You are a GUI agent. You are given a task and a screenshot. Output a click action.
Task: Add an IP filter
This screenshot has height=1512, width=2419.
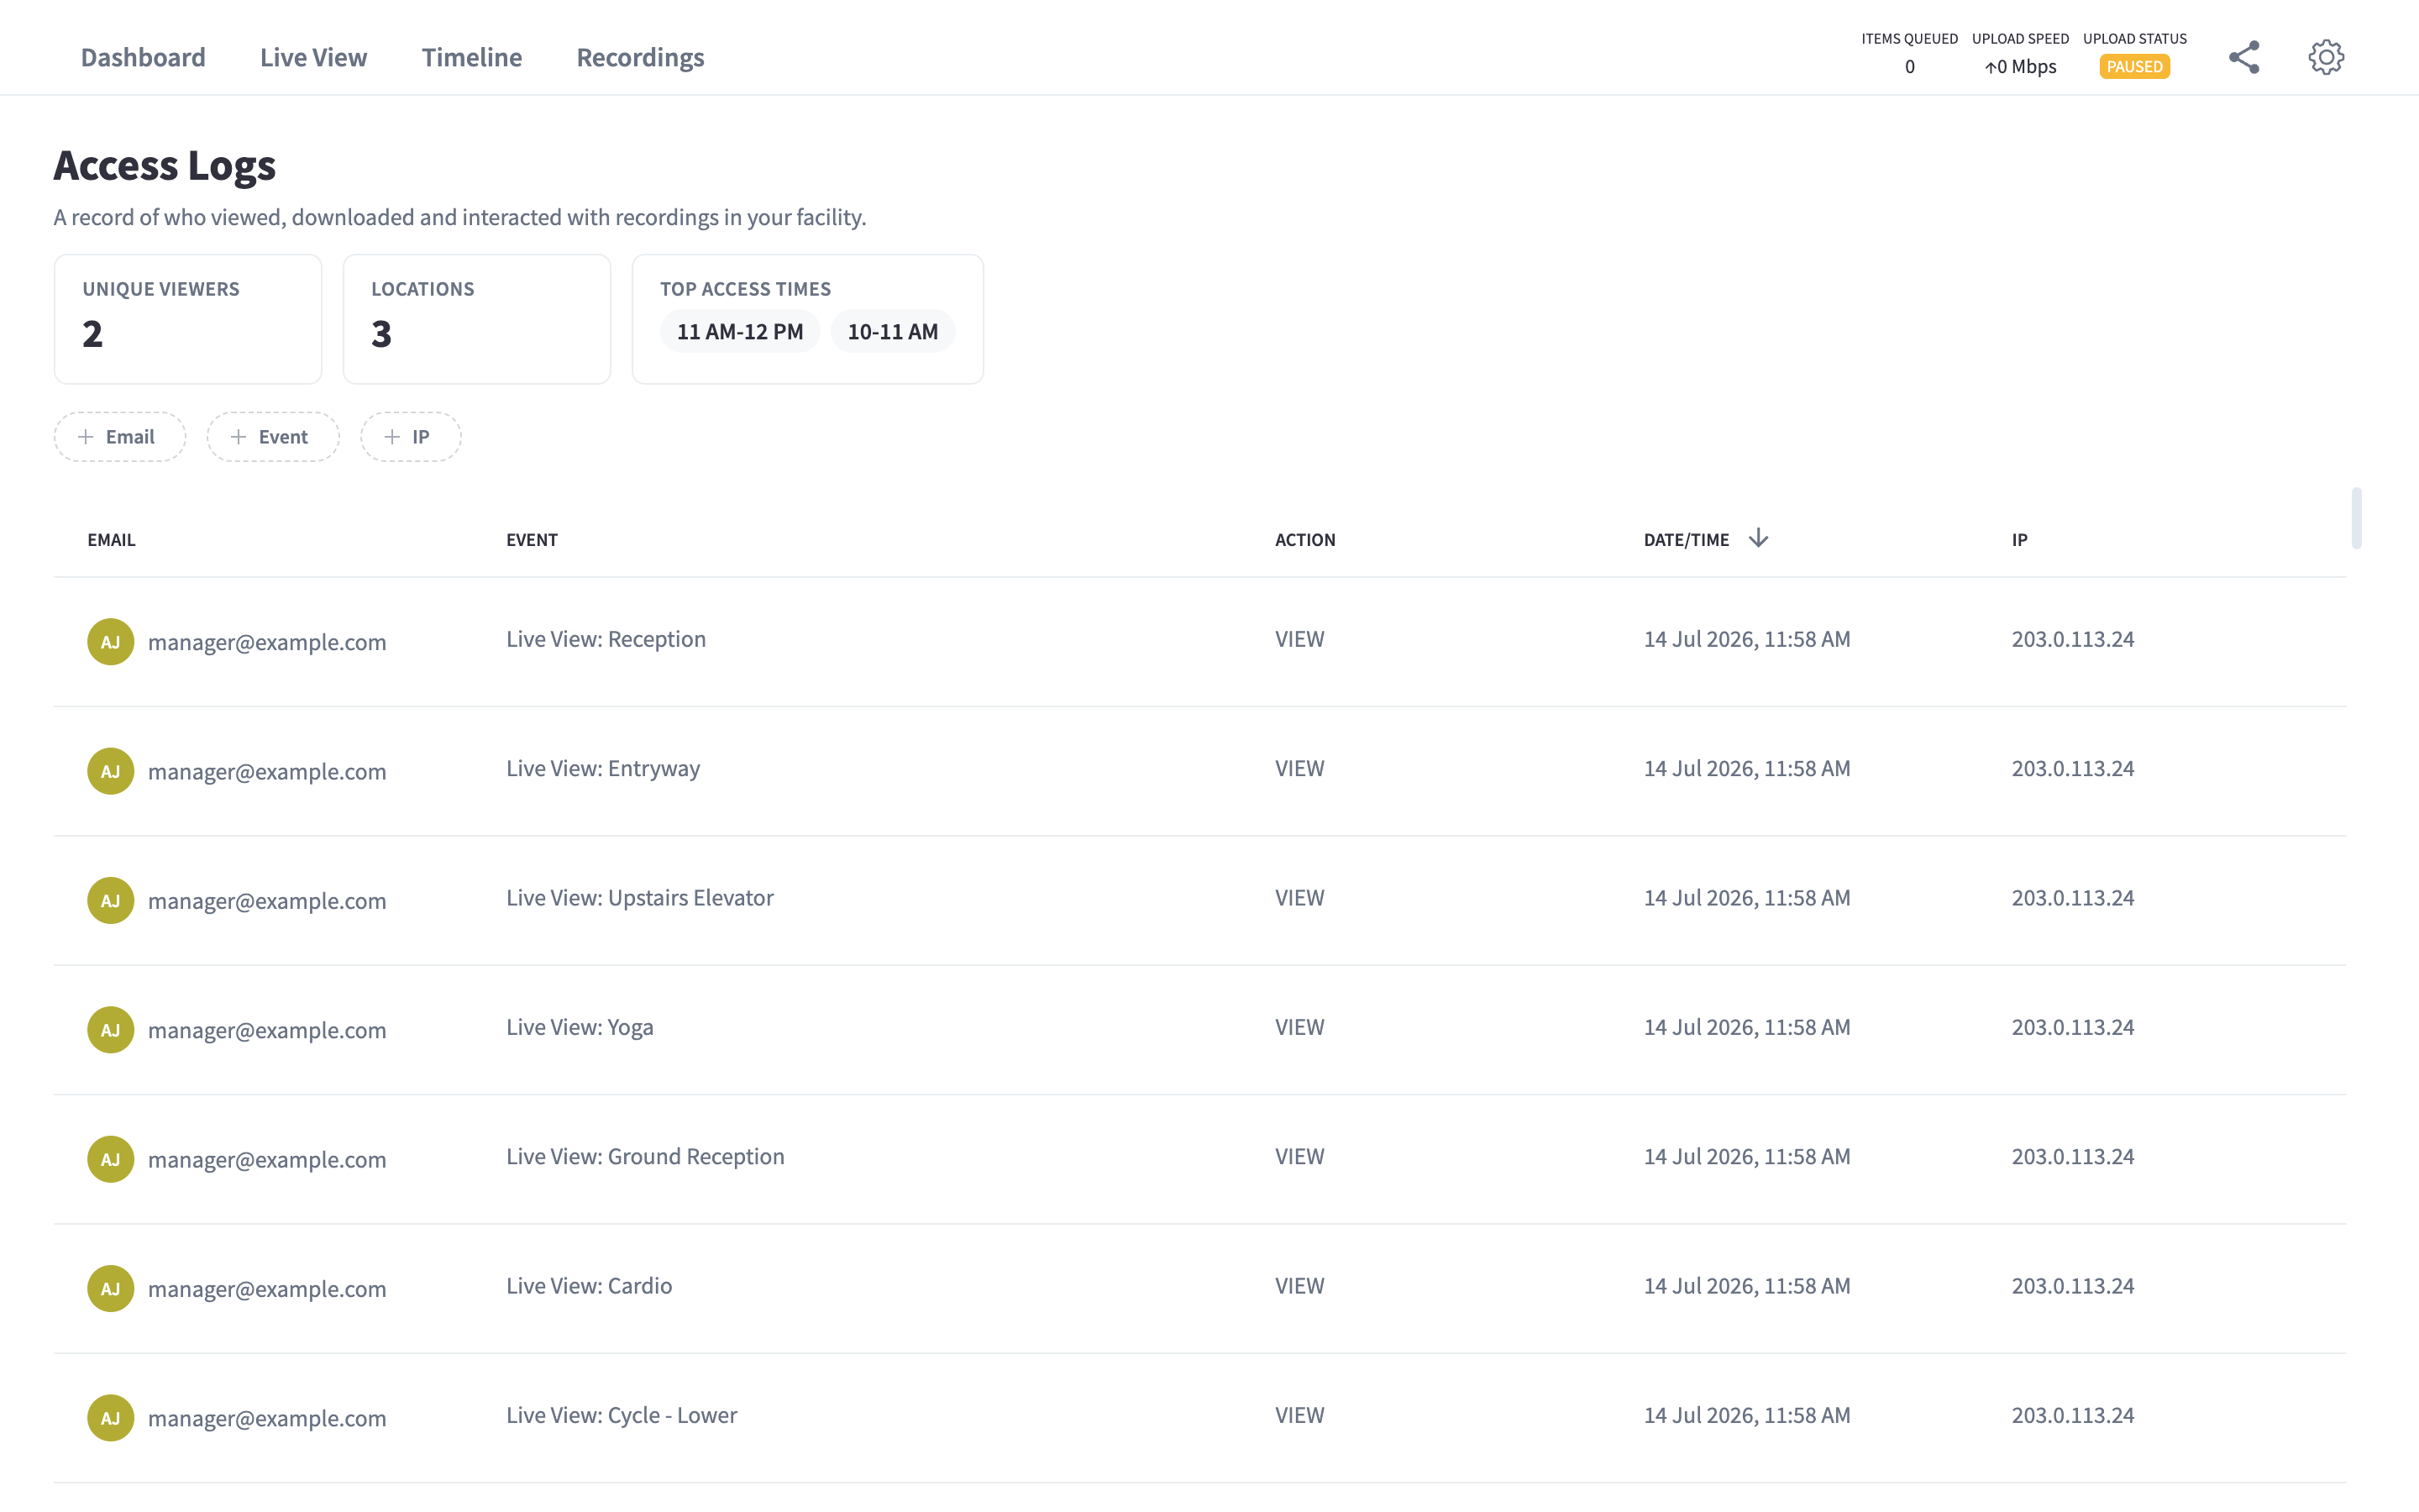(411, 437)
